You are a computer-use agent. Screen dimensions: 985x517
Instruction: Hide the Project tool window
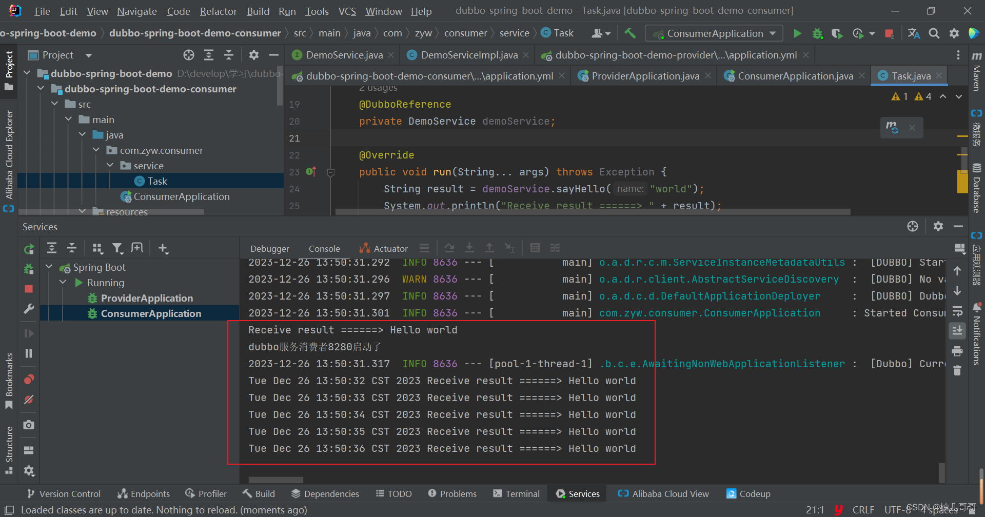(x=274, y=55)
